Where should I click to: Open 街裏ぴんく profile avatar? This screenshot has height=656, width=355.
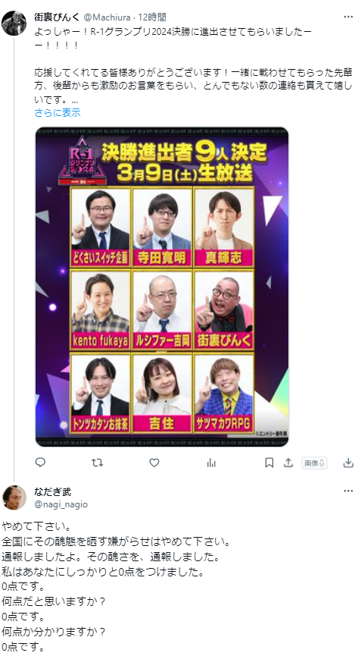[14, 23]
